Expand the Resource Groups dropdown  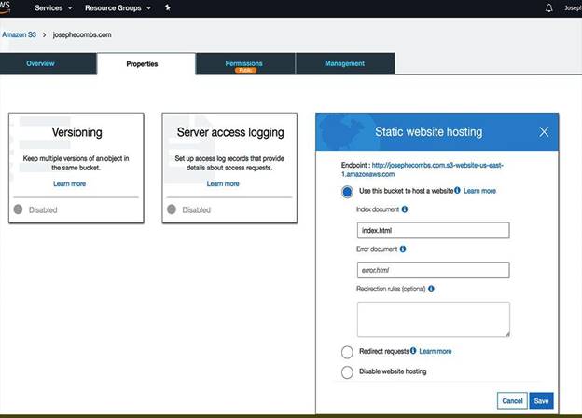click(x=118, y=7)
